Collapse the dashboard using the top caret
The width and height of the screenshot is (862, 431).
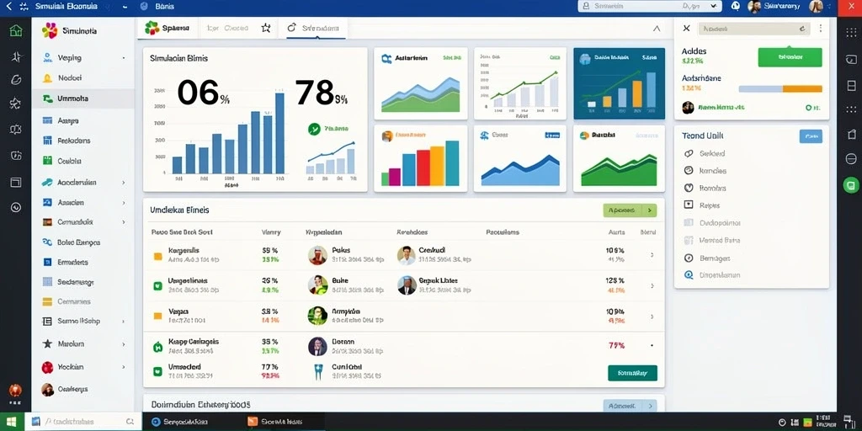[656, 28]
